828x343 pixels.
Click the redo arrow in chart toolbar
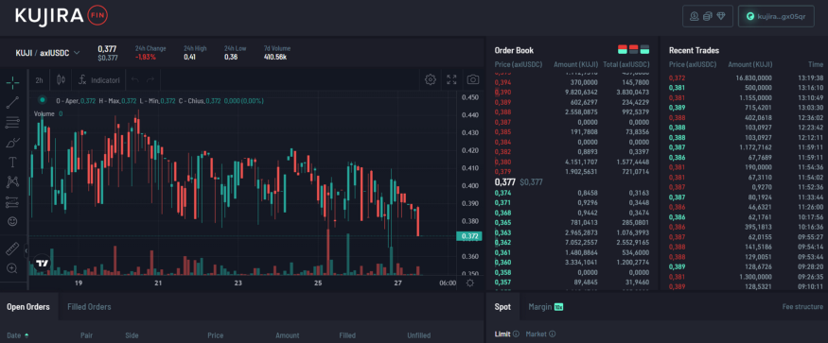coord(150,79)
